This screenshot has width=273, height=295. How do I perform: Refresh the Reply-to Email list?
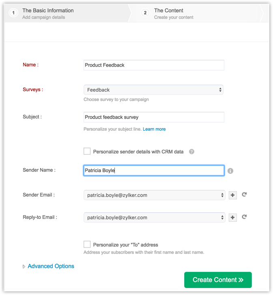[244, 217]
